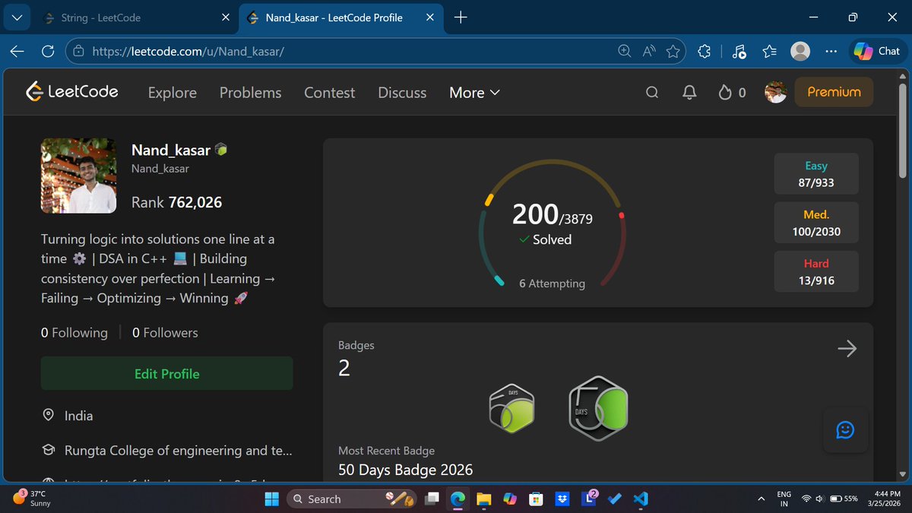Click the Edit Profile button
Screen dimensions: 912x513
tap(166, 374)
